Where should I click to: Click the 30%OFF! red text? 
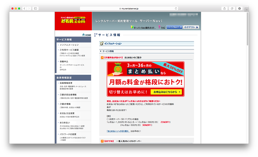tap(147, 125)
